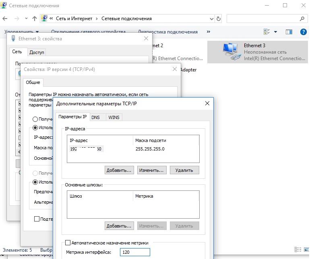Click the Метрика column header
The height and width of the screenshot is (259, 314).
pyautogui.click(x=166, y=196)
